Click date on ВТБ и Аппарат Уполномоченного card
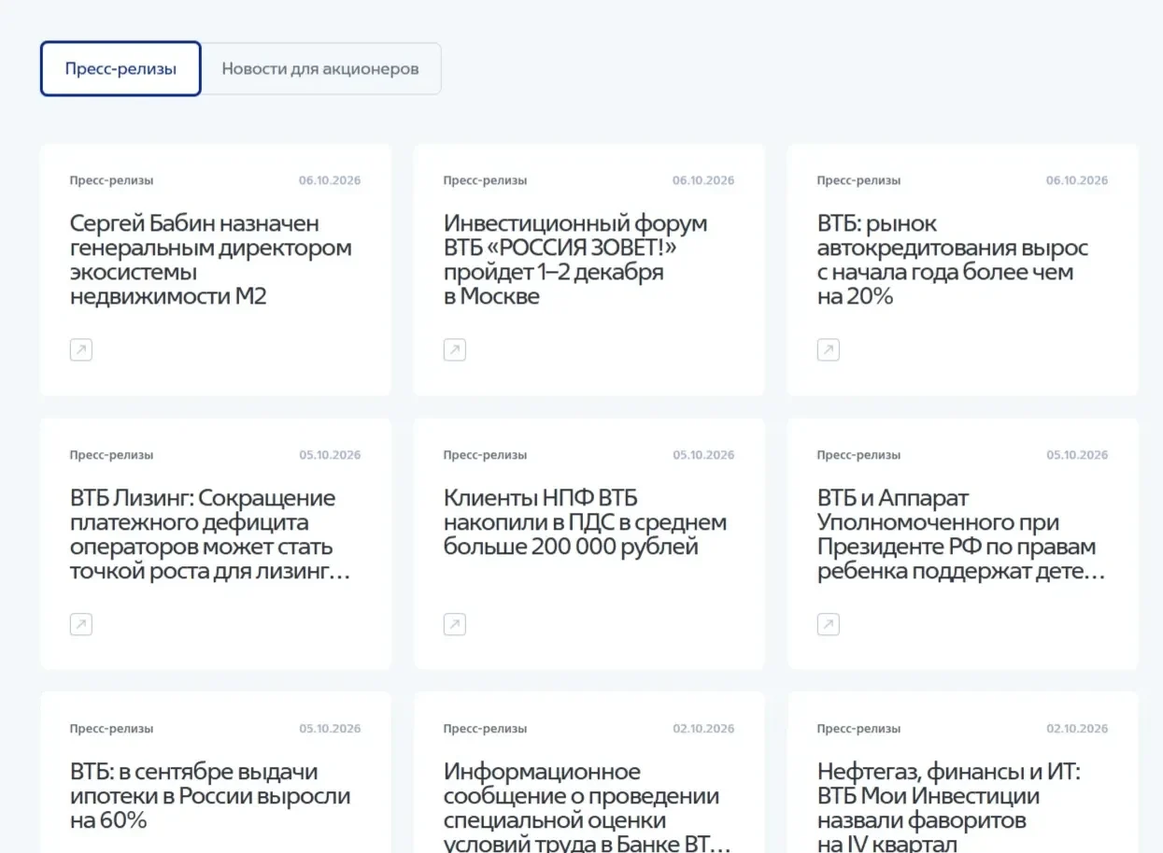Screen dimensions: 1163x853 [1077, 455]
